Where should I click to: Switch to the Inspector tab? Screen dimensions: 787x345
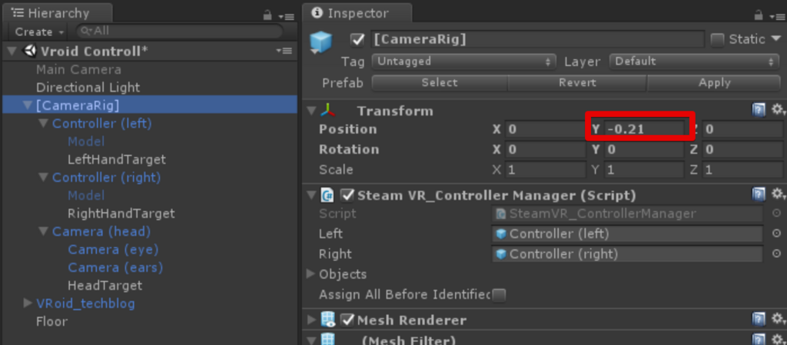pos(357,14)
